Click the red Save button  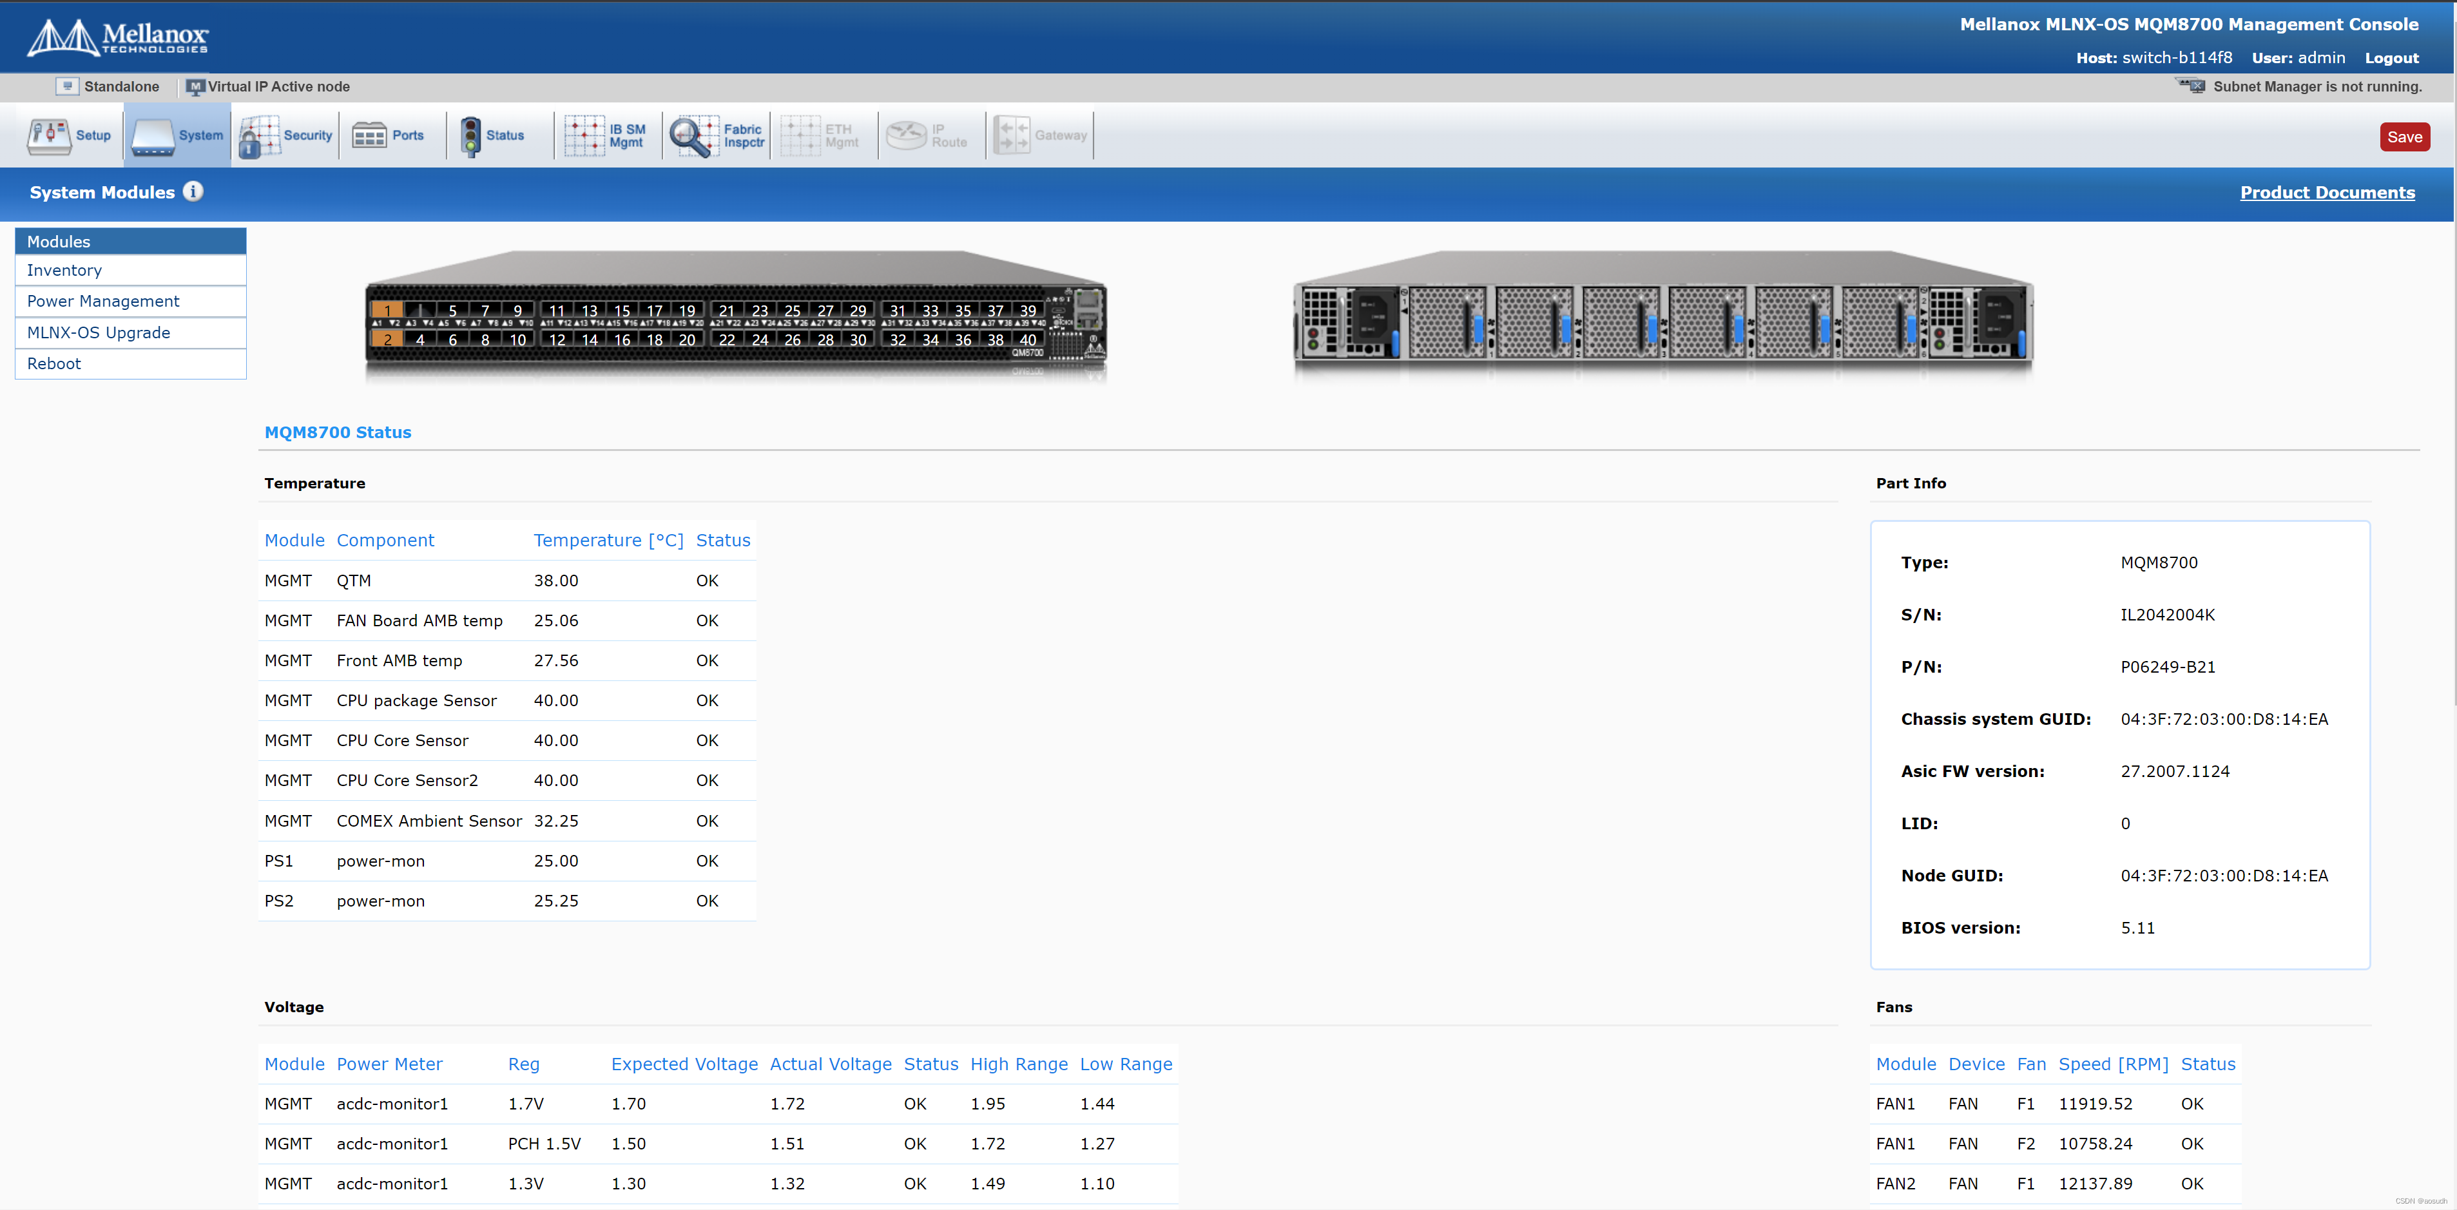click(2404, 137)
